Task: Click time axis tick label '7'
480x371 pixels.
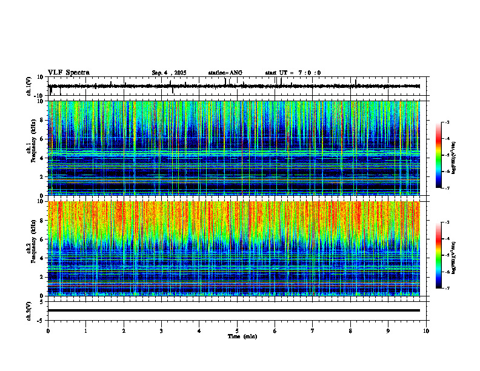Action: 313,331
